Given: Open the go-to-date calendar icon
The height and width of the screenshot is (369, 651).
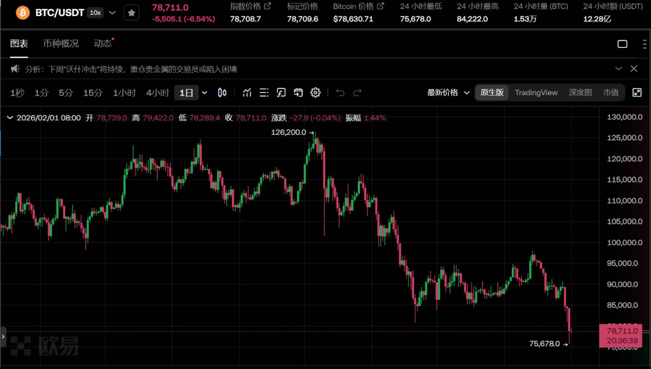Looking at the screenshot, I should [298, 92].
